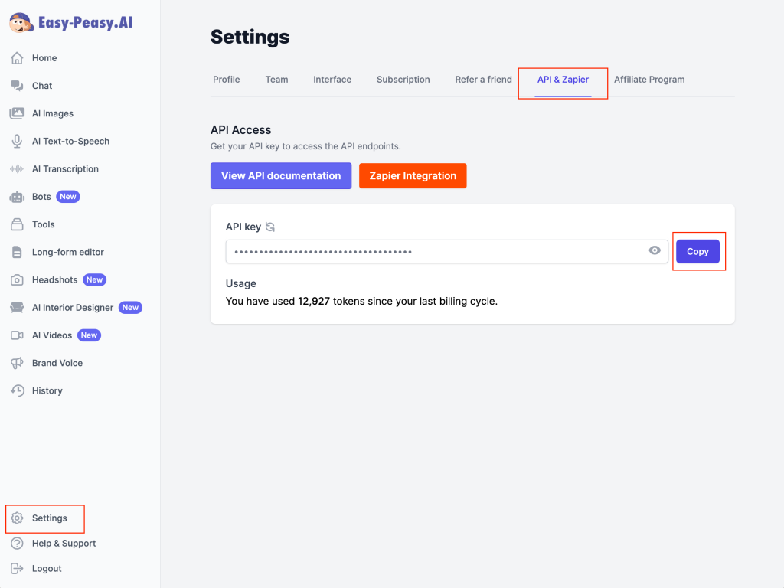Open Zapier Integration button

coord(413,175)
